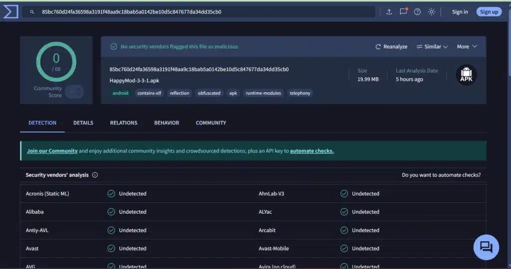Switch to the DETECTION tab
This screenshot has height=269, width=511.
coord(42,123)
